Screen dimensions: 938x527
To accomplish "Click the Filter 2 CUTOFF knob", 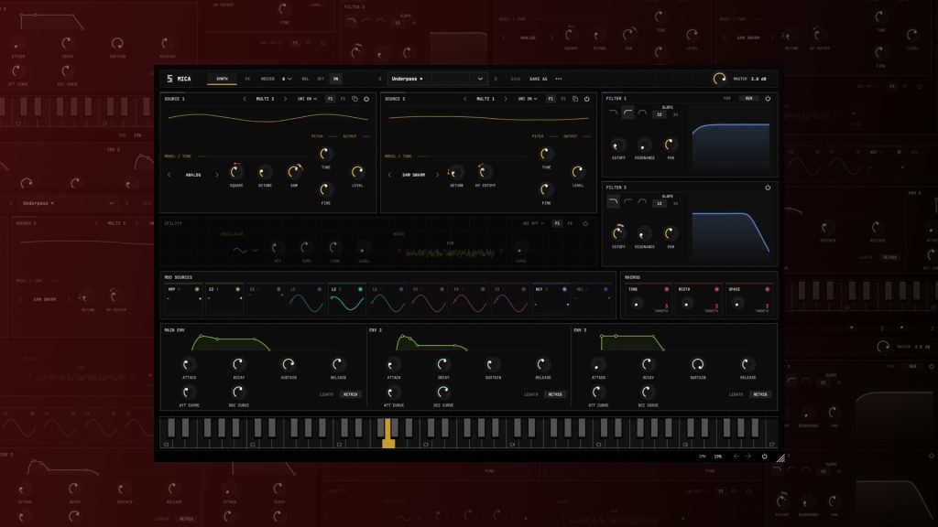I will tap(618, 233).
